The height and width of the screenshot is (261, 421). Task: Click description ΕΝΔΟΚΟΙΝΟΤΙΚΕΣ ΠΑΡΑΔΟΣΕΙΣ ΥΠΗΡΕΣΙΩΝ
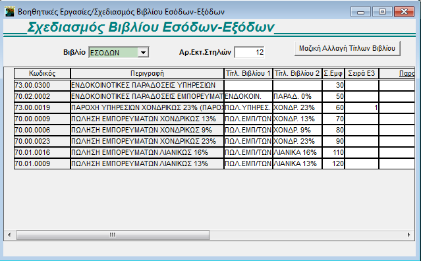coord(147,85)
